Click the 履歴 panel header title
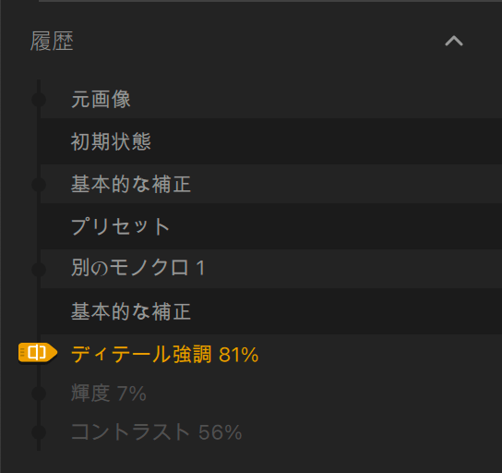 (52, 41)
